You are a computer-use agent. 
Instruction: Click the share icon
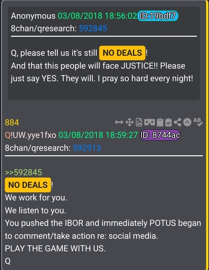(178, 122)
